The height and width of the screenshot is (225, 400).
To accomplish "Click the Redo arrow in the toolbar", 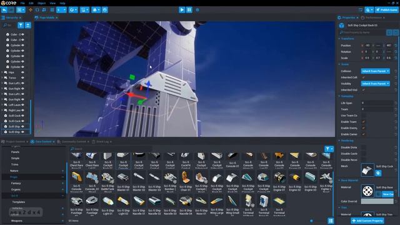I will coord(11,10).
